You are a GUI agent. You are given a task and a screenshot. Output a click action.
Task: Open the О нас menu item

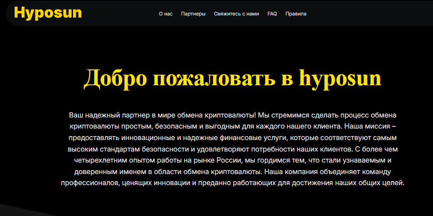[x=166, y=14]
